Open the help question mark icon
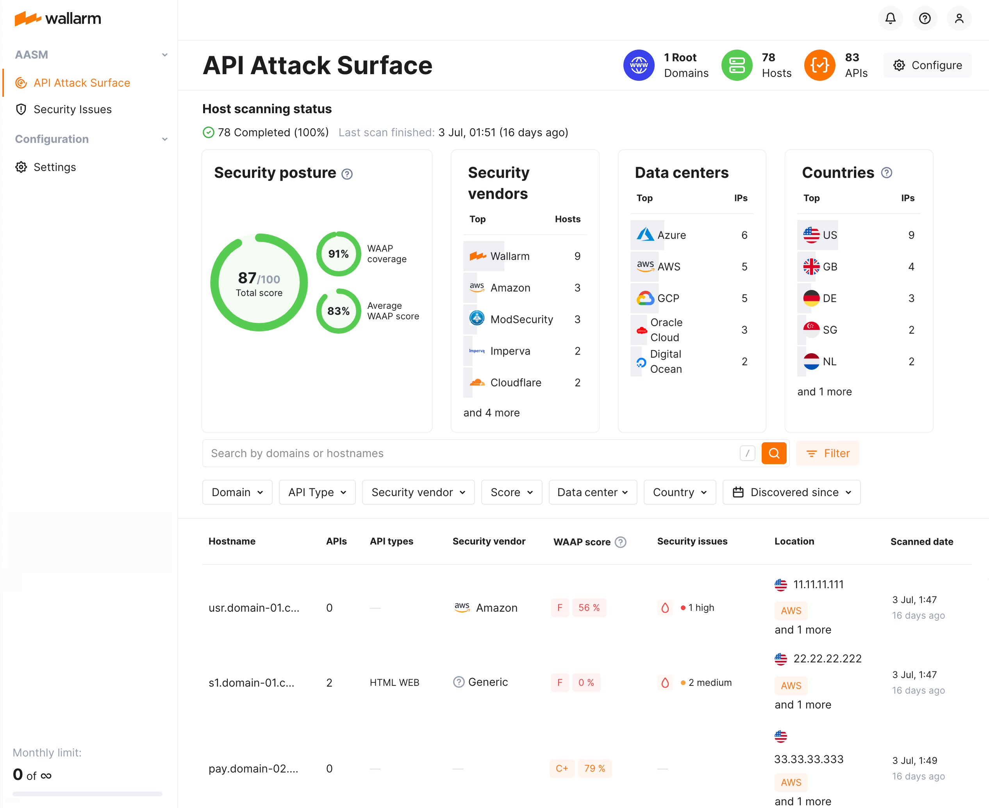The height and width of the screenshot is (808, 989). pos(925,19)
